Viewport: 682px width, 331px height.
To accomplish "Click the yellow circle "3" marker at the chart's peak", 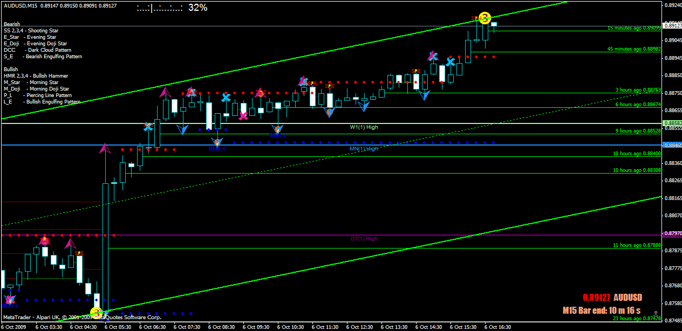I will [485, 18].
